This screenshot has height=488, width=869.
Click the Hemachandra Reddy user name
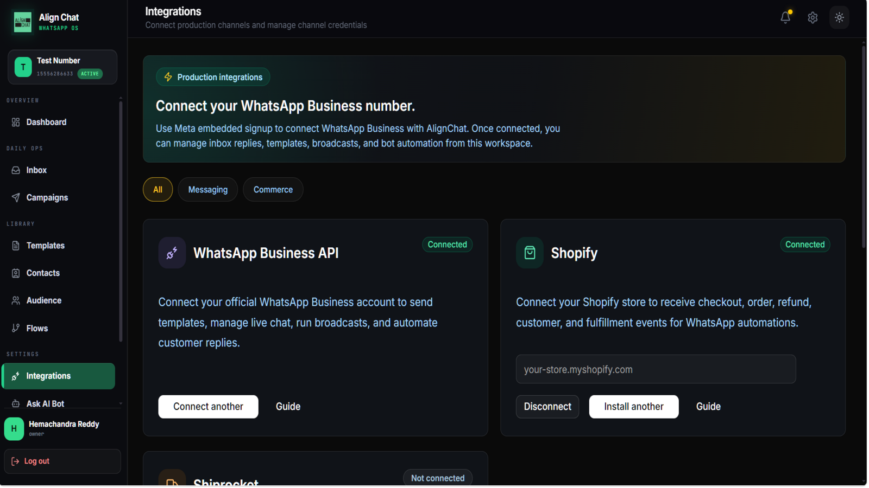tap(64, 424)
